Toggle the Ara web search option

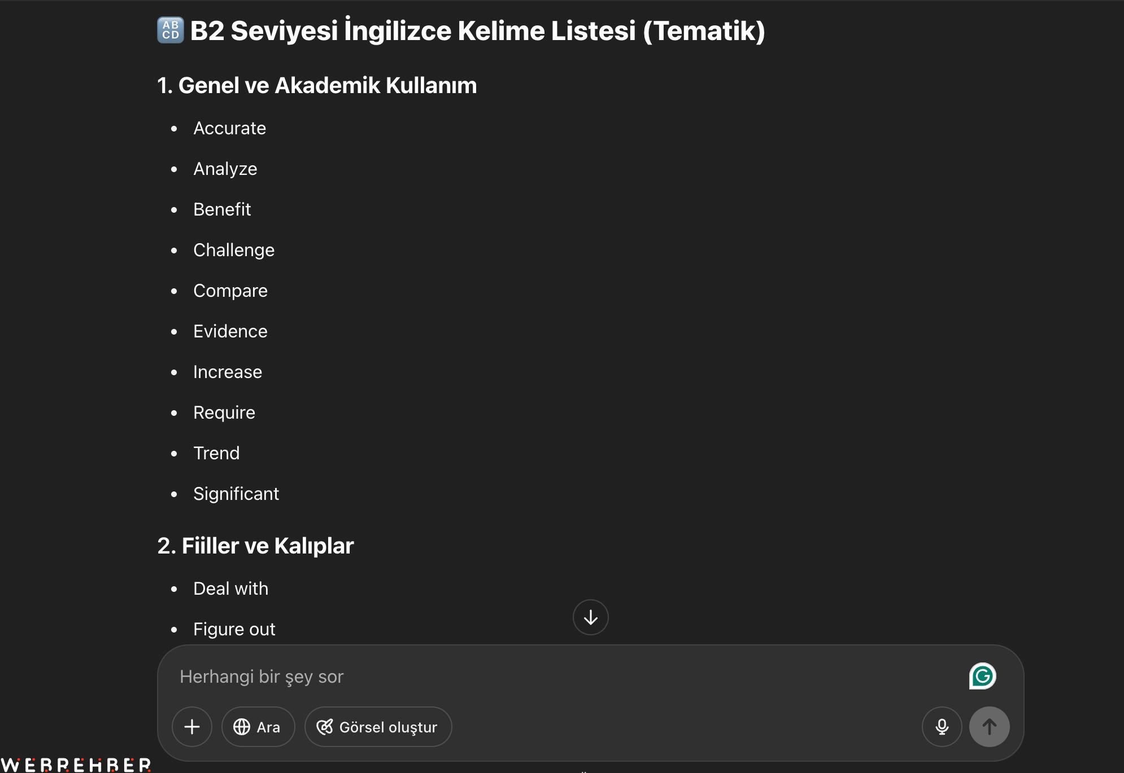[x=258, y=727]
